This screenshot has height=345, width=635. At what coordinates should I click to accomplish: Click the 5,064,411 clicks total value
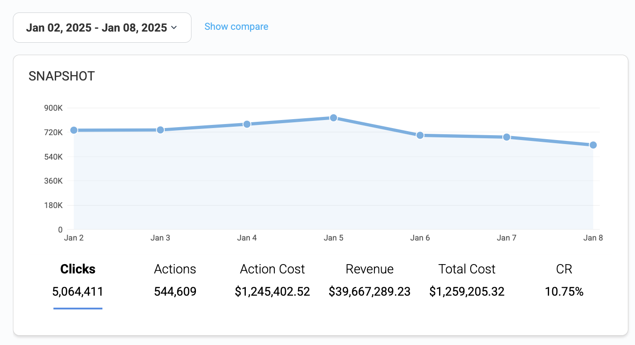point(78,292)
